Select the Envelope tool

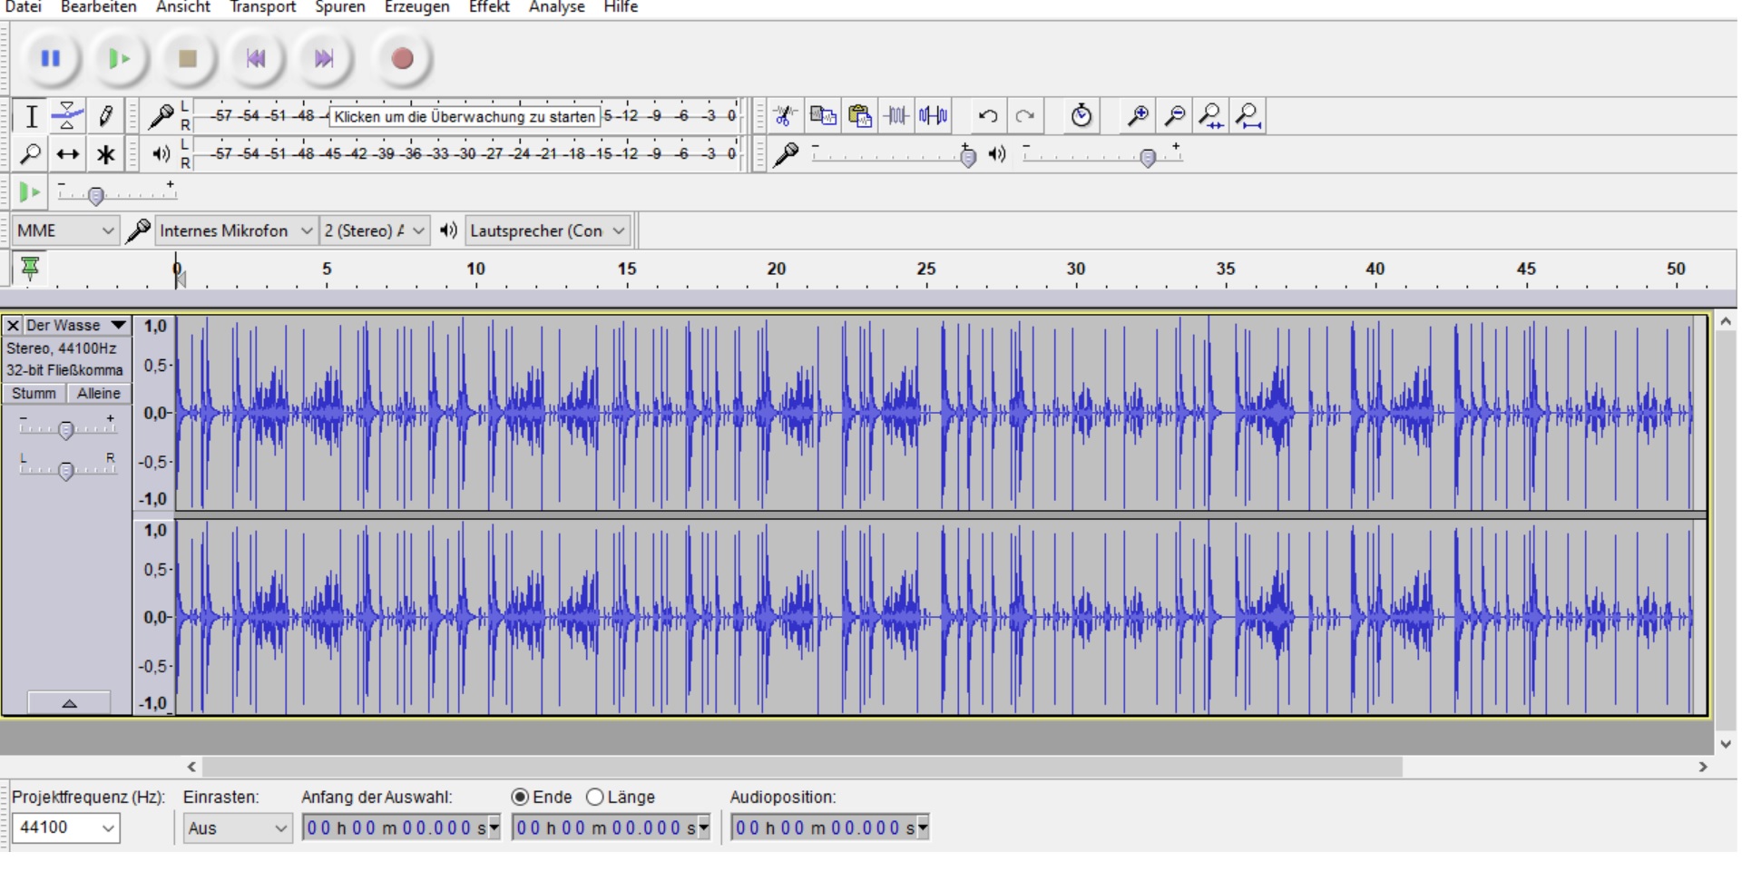pyautogui.click(x=67, y=116)
